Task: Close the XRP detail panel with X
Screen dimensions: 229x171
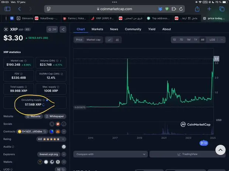Action: pos(6,29)
